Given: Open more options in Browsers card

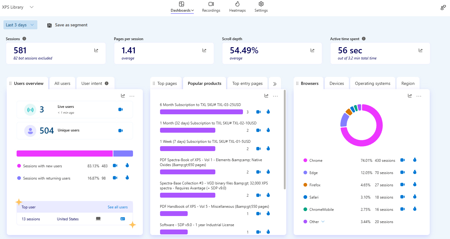Looking at the screenshot, I should point(419,96).
